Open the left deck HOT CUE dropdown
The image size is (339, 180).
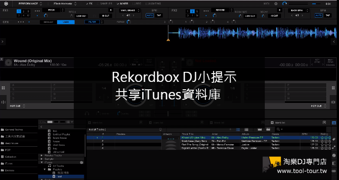[18, 106]
